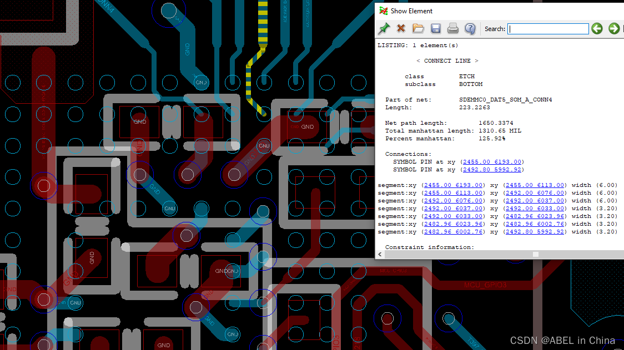Open segment end link 2455.00 6113.00 in first row

point(535,185)
